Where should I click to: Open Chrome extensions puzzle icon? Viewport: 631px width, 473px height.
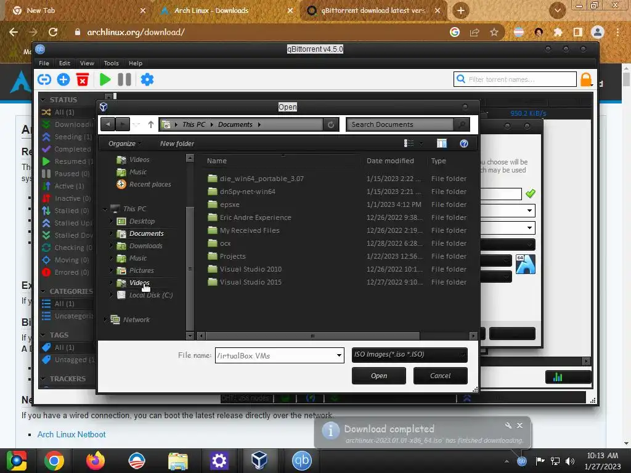(x=558, y=32)
